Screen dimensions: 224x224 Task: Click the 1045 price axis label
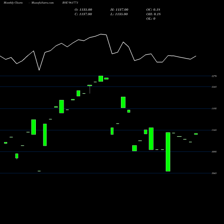point(214,173)
